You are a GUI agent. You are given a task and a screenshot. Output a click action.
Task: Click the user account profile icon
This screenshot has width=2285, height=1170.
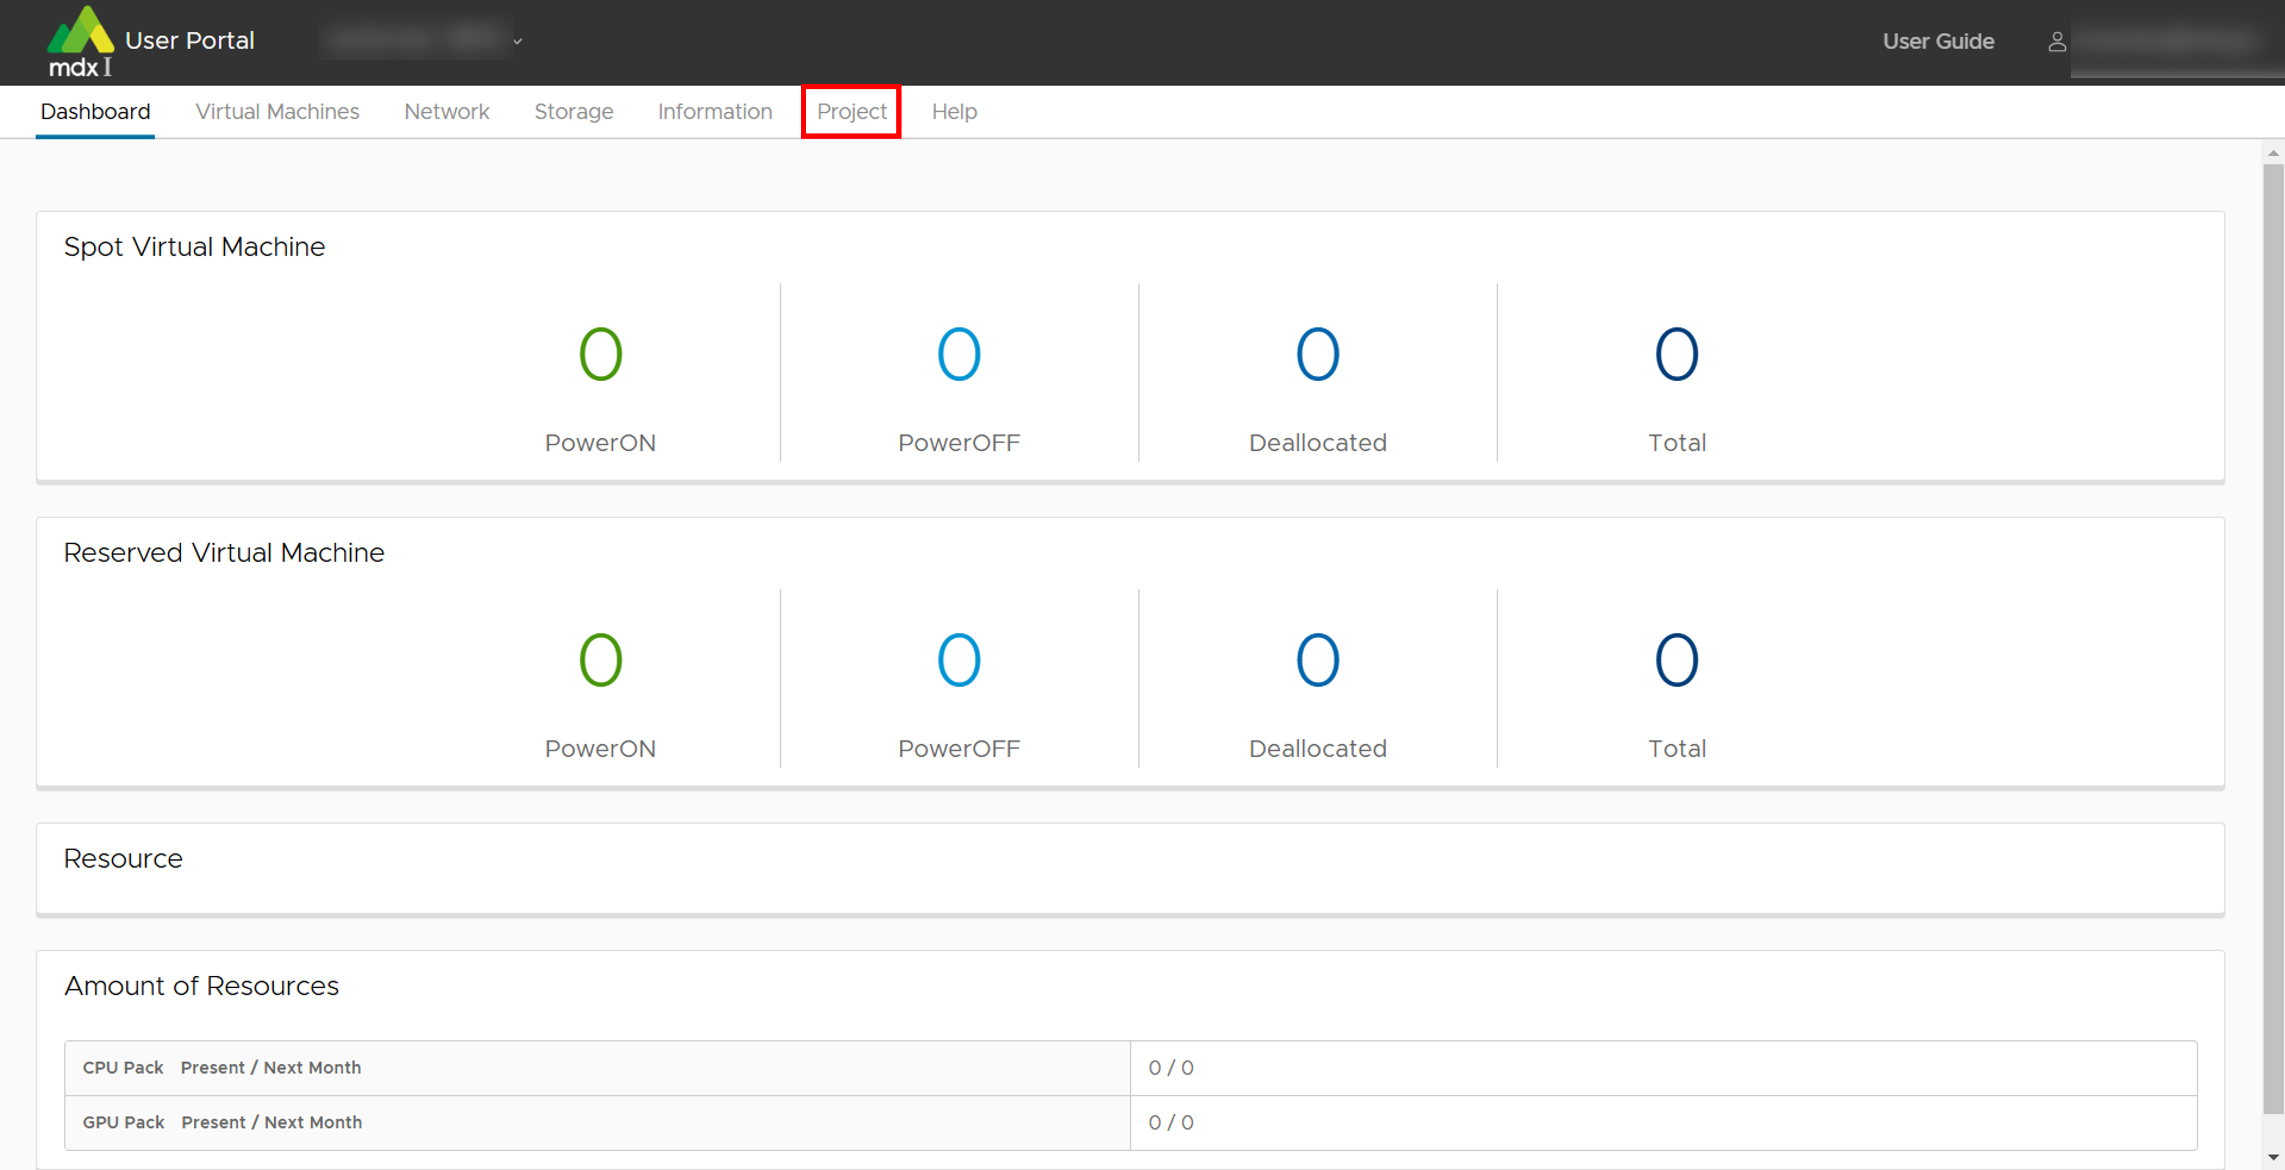pyautogui.click(x=2056, y=42)
